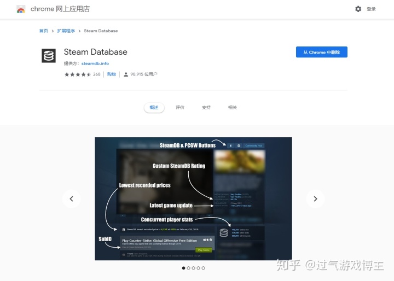
Task: Show the next screenshot with right arrow
Action: tap(315, 199)
